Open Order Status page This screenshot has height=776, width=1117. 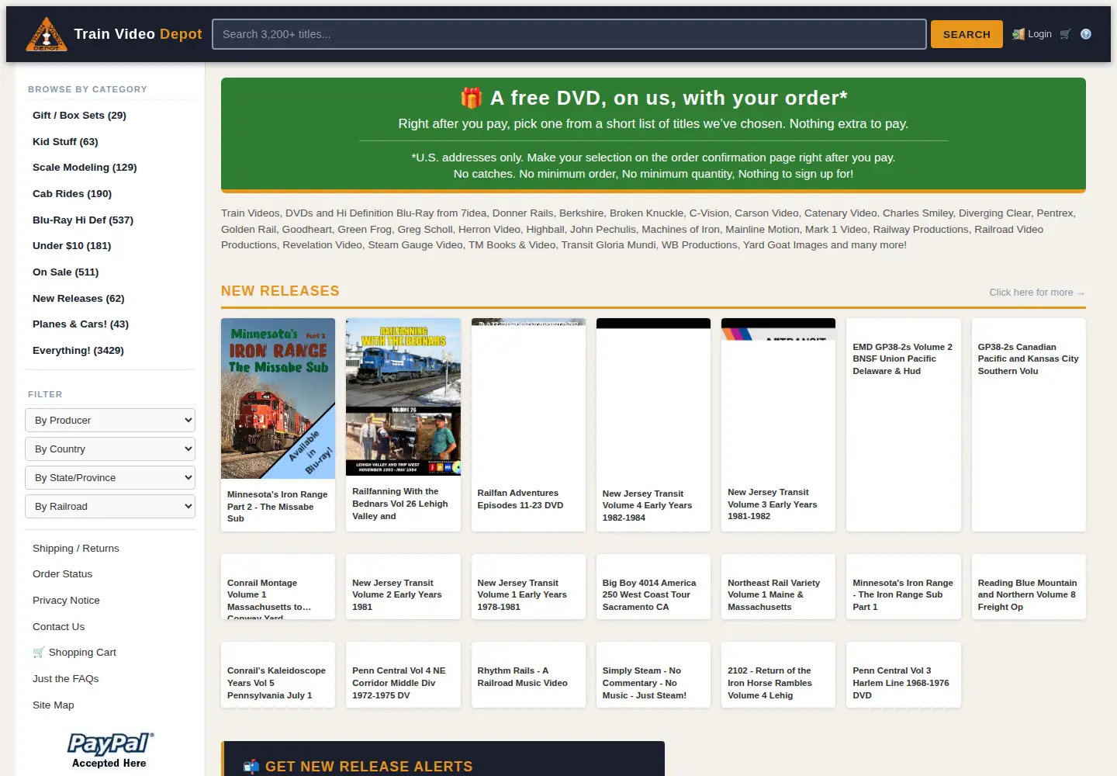(x=62, y=574)
